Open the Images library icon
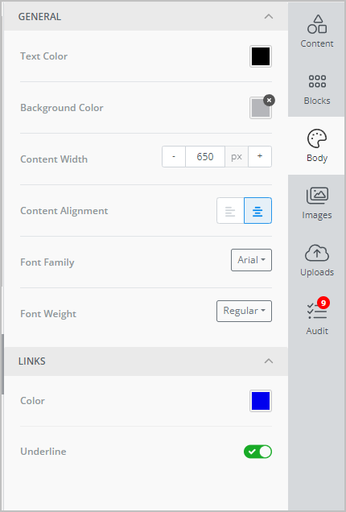This screenshot has width=346, height=512. 317,196
